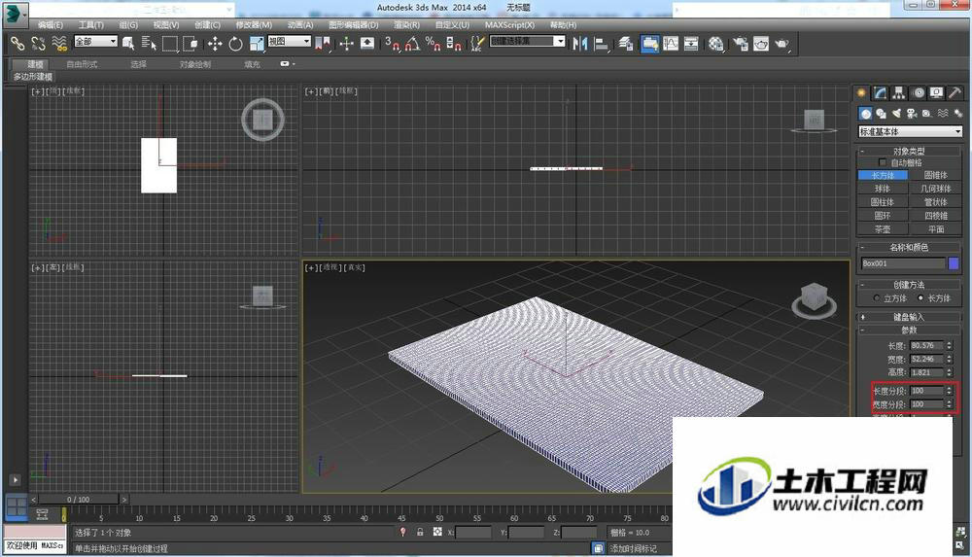The width and height of the screenshot is (972, 557).
Task: Activate the Select Object tool
Action: coord(129,44)
